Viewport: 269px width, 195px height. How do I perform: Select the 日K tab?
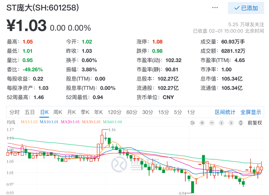44,112
